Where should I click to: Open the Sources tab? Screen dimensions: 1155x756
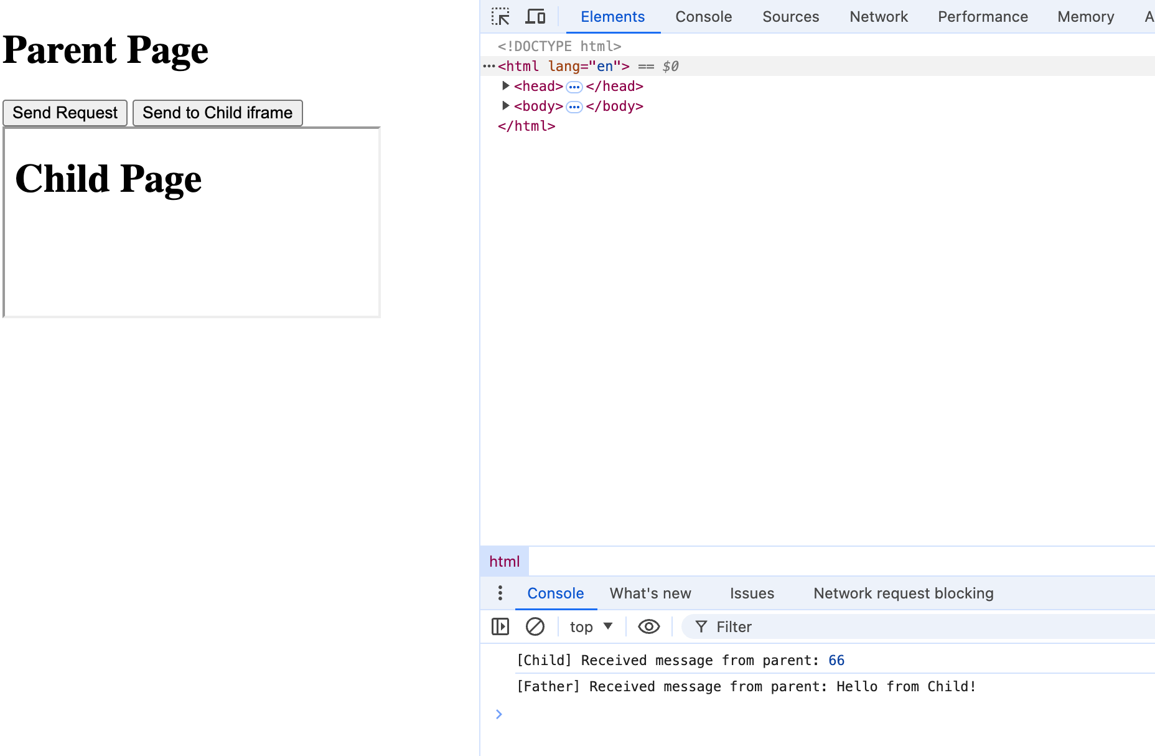click(x=790, y=17)
